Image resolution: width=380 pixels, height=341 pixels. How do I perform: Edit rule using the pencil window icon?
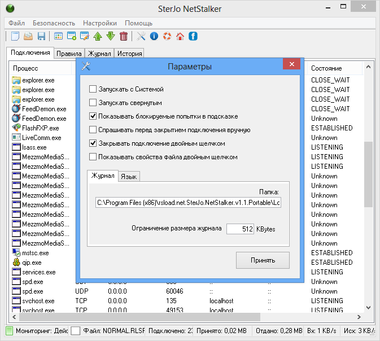tap(85, 36)
